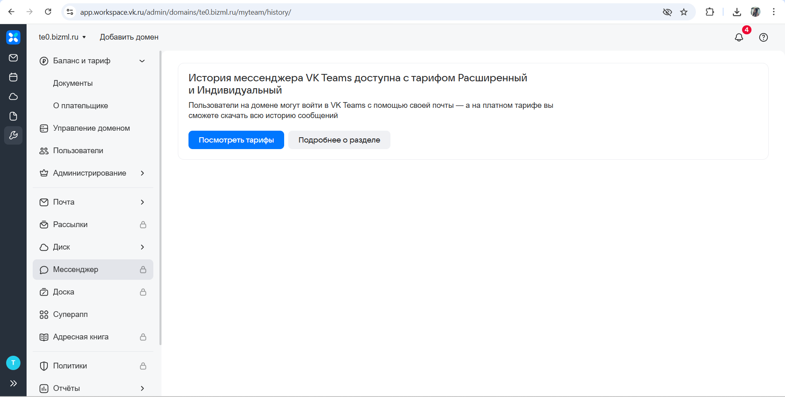Bookmark page with the star icon

[x=684, y=12]
